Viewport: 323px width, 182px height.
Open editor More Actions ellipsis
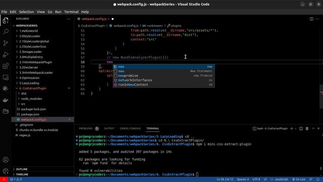coord(317,19)
